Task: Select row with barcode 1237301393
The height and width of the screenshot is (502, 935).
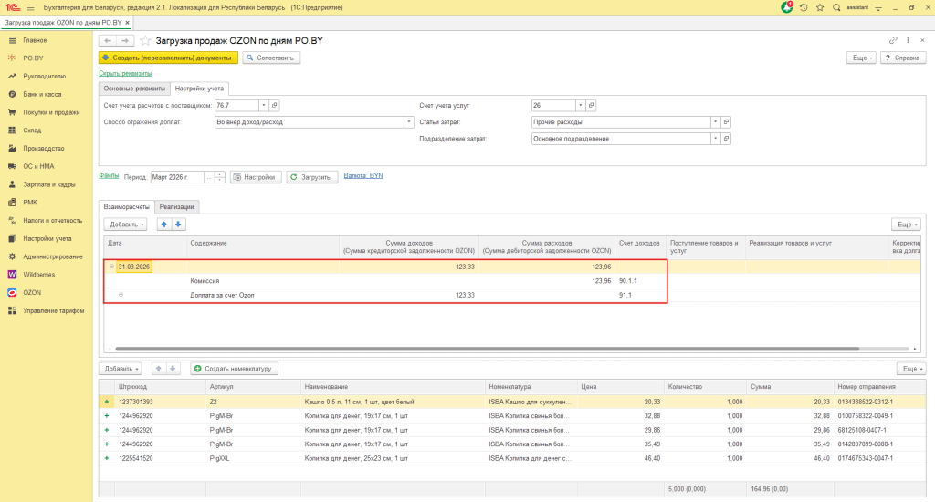Action: [512, 402]
